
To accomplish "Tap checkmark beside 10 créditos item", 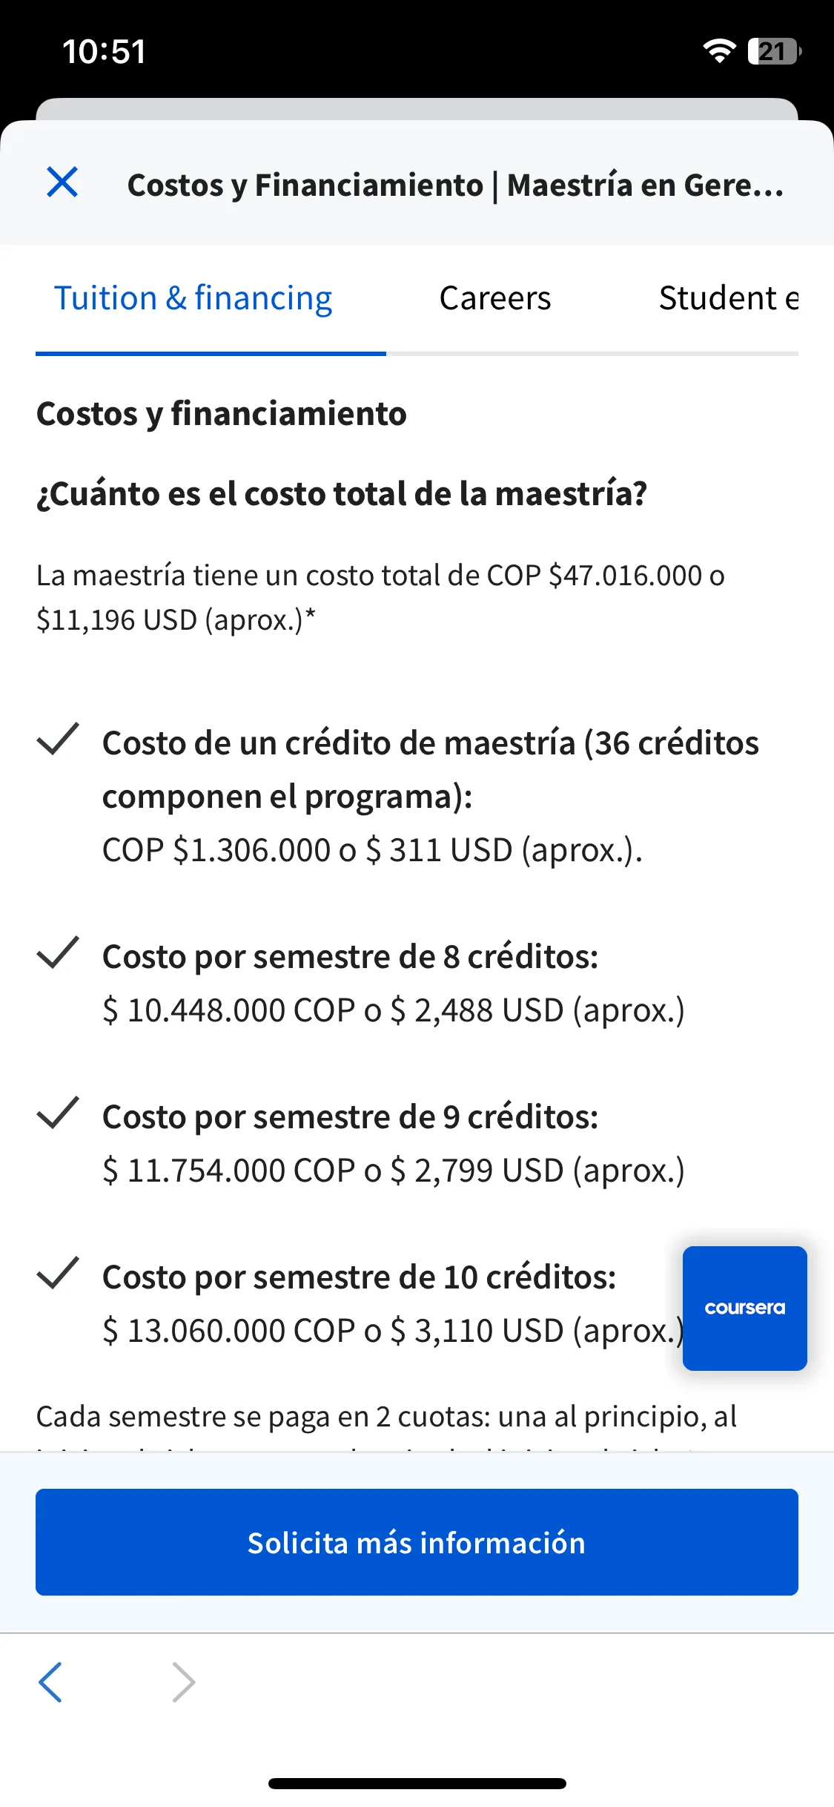I will click(x=58, y=1273).
